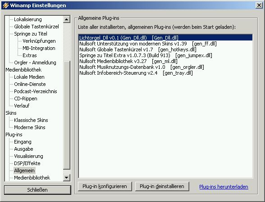Select Orgler - Anmeldung entry
The image size is (265, 202).
coord(35,63)
